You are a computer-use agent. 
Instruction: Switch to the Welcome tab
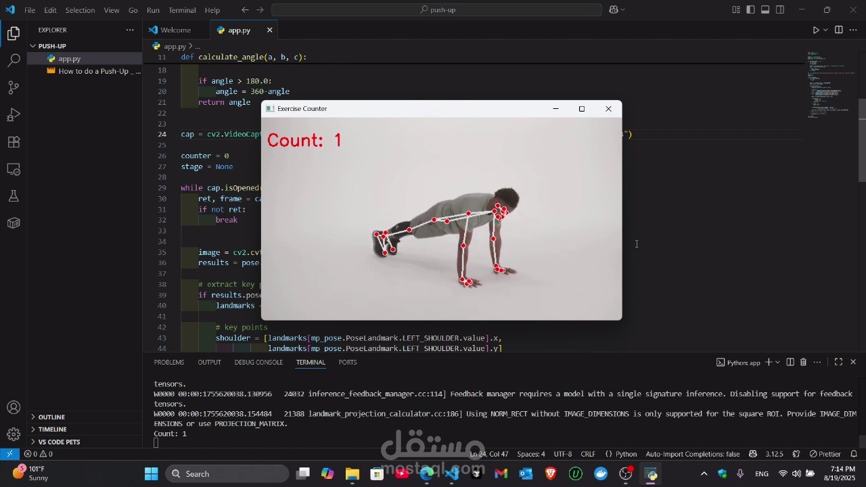click(176, 30)
